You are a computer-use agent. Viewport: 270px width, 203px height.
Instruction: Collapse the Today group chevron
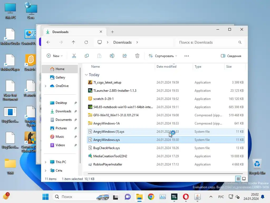86,75
